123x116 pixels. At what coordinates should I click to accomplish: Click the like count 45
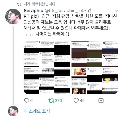point(82,101)
